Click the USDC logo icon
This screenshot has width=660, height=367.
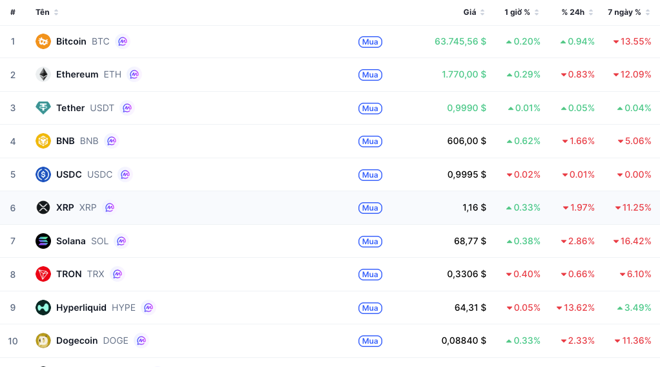(43, 174)
